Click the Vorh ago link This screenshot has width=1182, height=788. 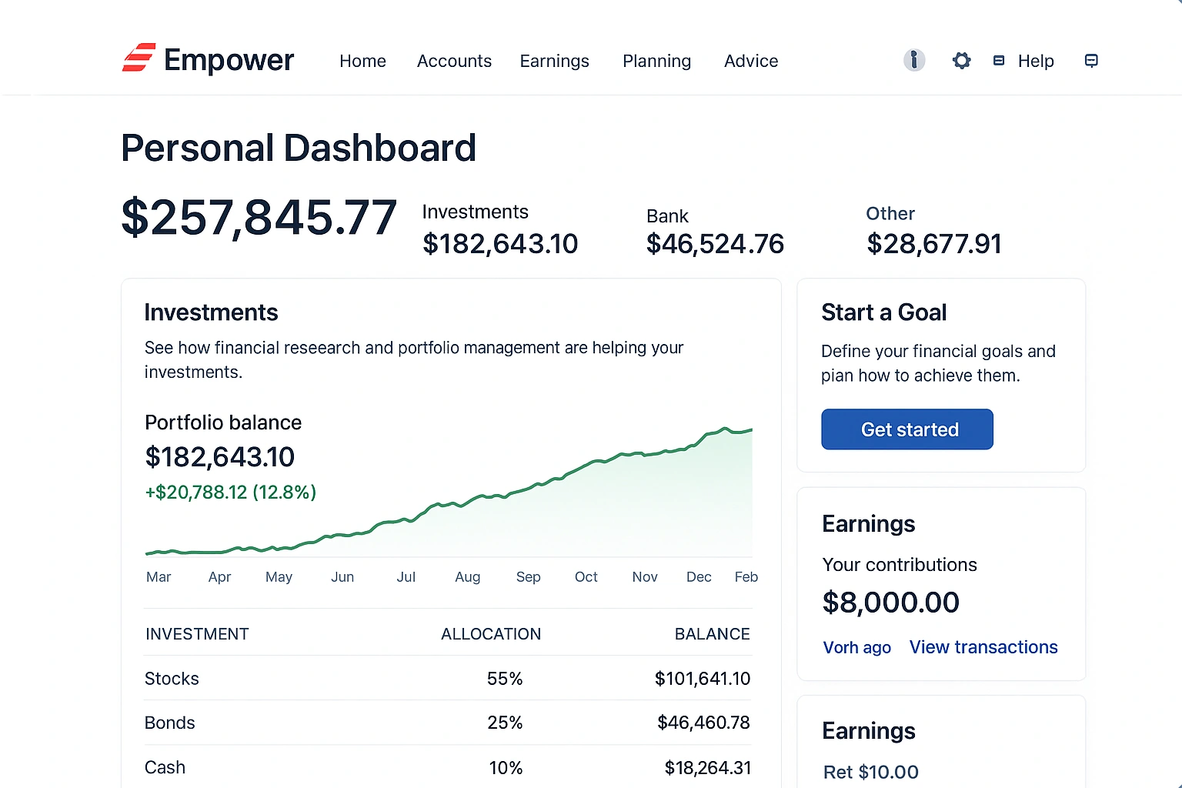coord(856,648)
